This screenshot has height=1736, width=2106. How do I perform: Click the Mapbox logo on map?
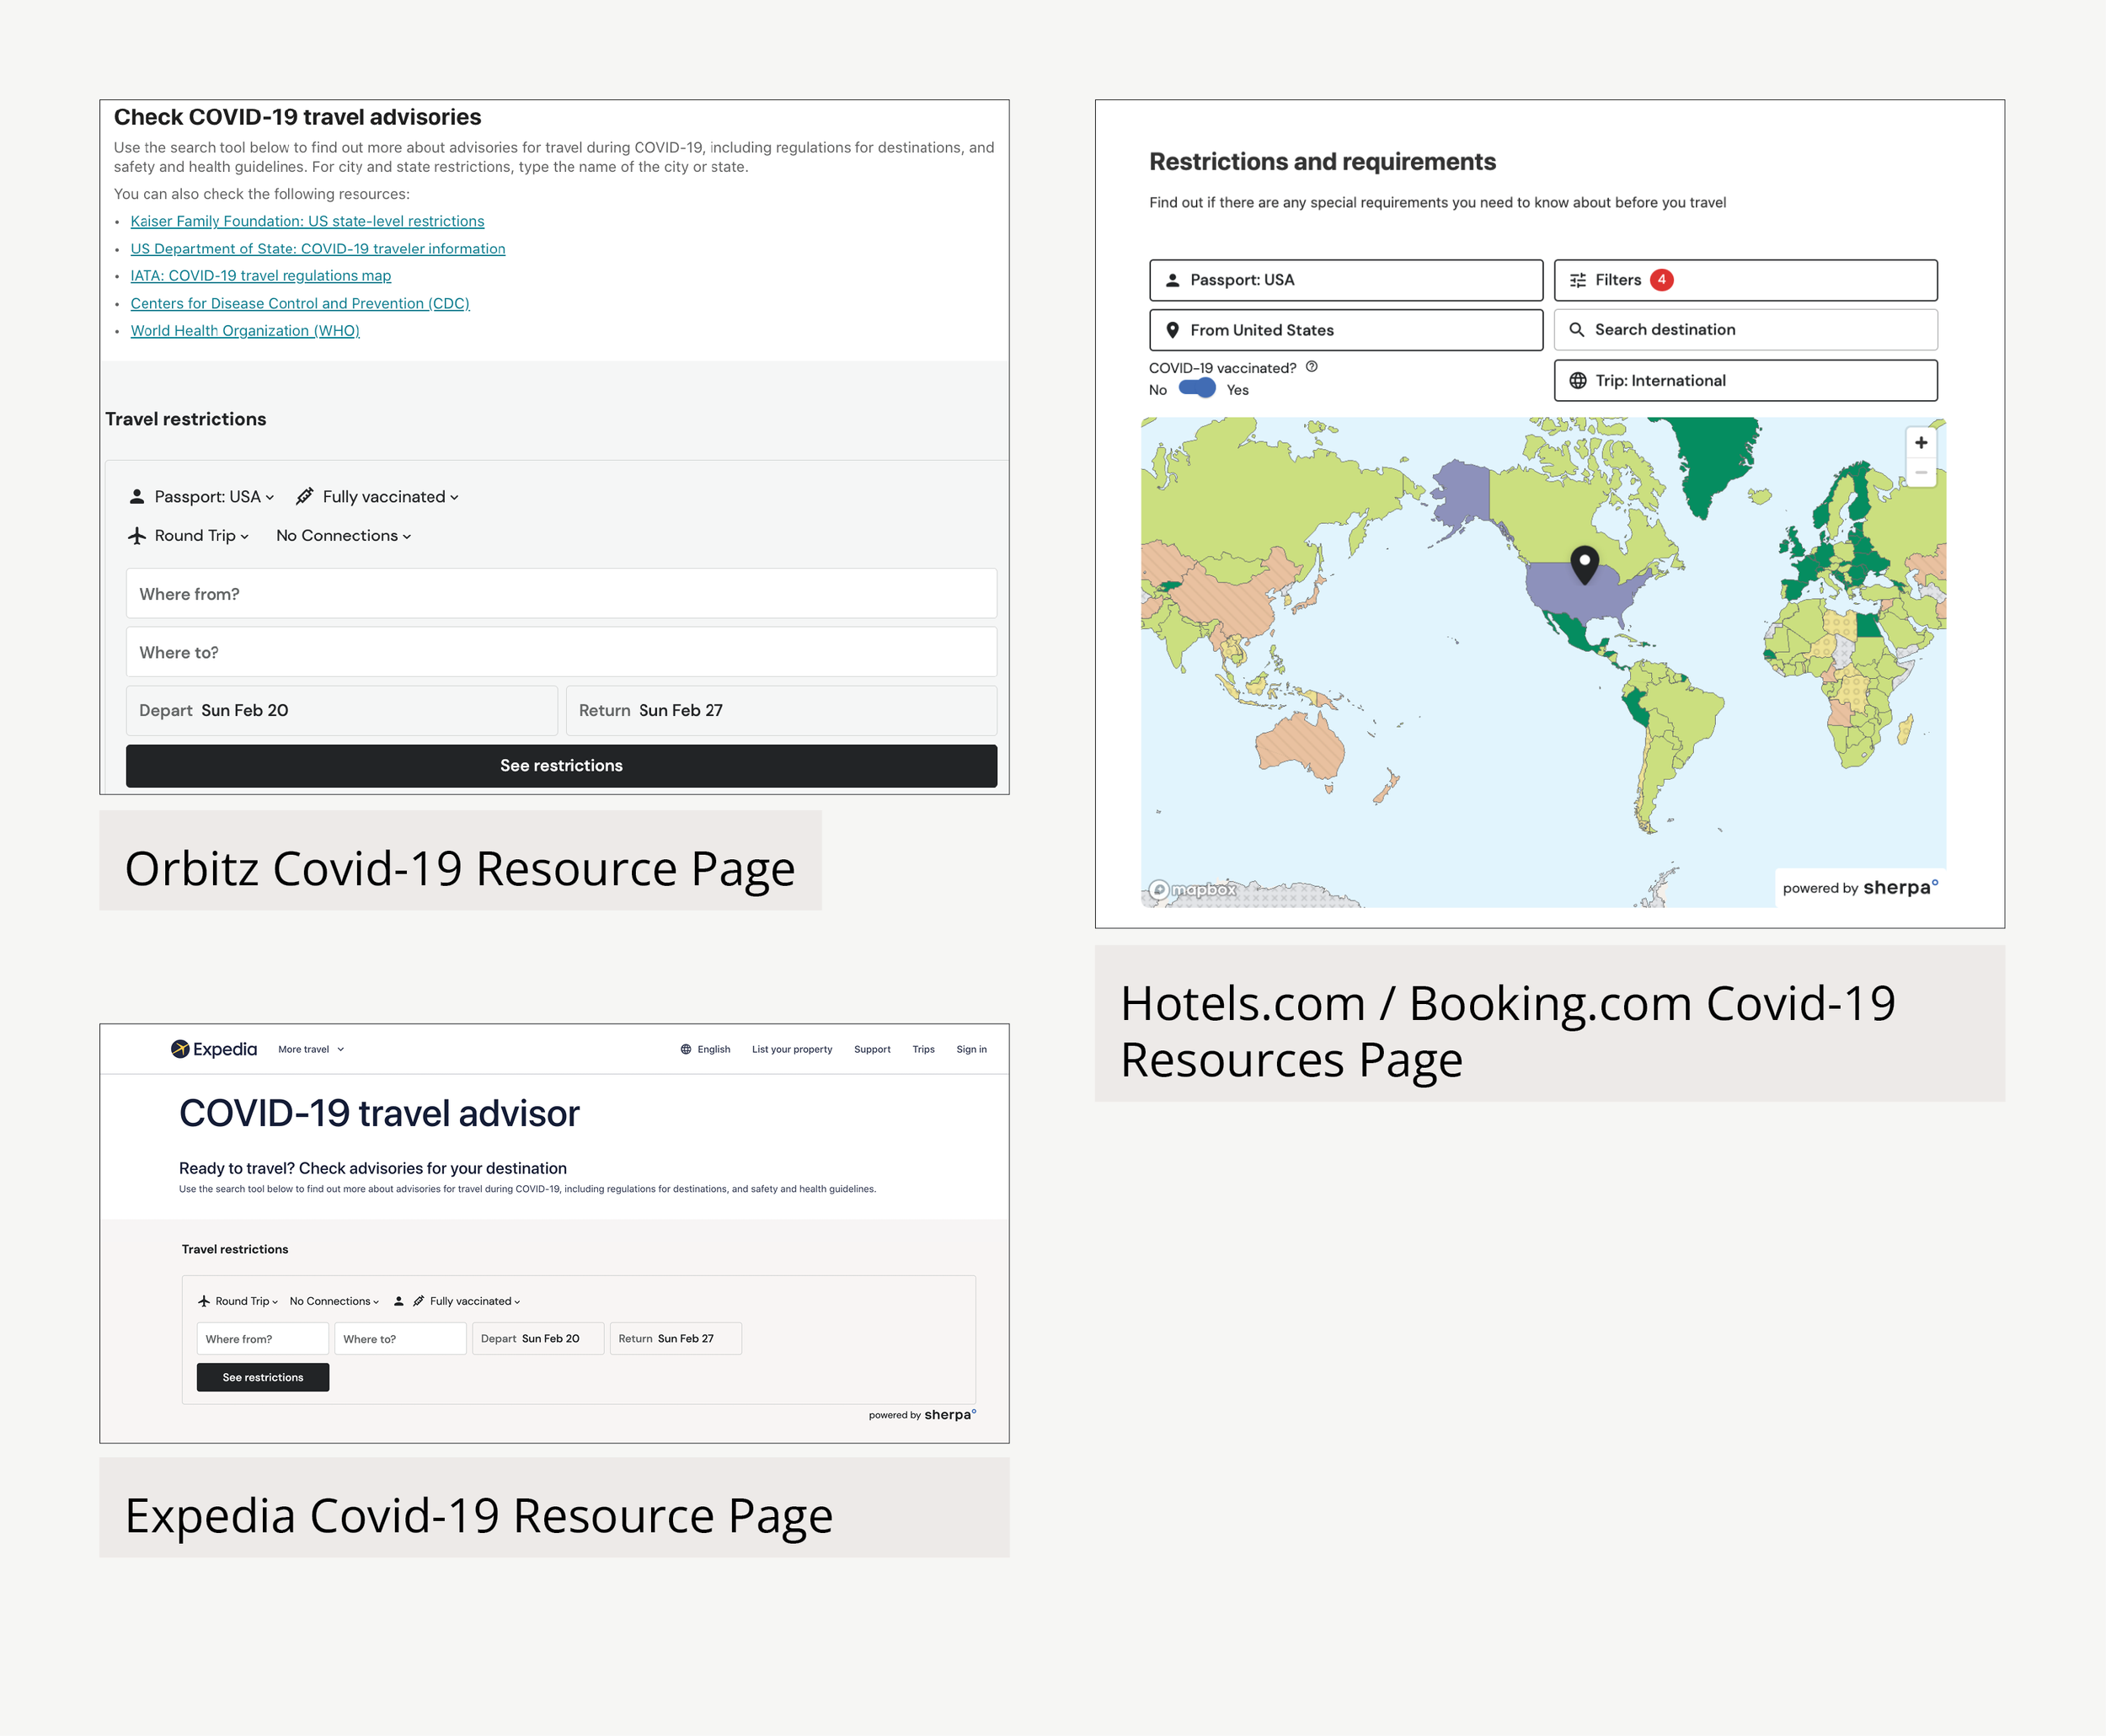click(1194, 889)
